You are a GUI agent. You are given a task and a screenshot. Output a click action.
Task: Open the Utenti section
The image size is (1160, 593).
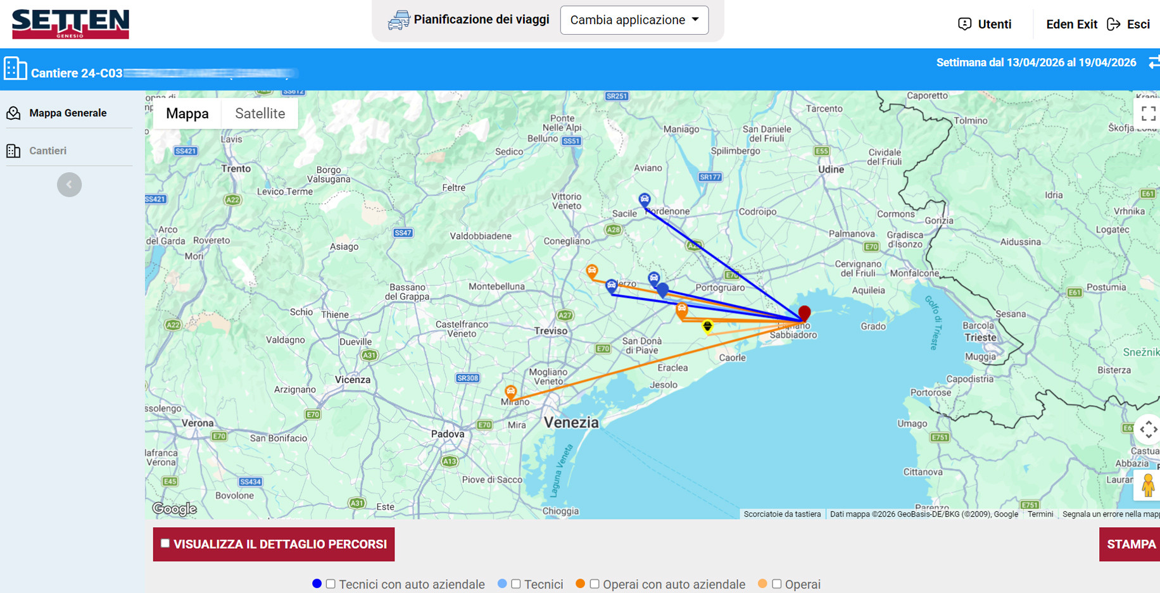point(985,24)
